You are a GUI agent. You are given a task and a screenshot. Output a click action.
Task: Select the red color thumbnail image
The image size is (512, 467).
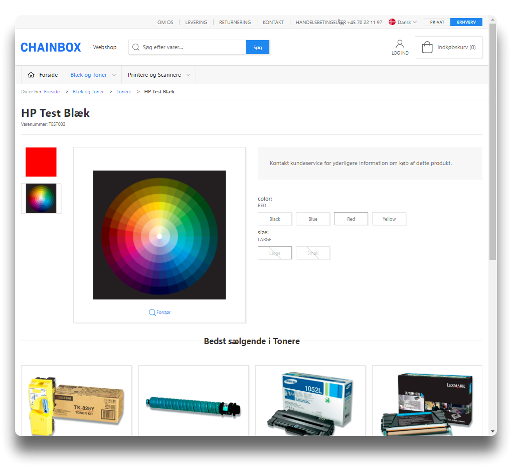[x=41, y=162]
